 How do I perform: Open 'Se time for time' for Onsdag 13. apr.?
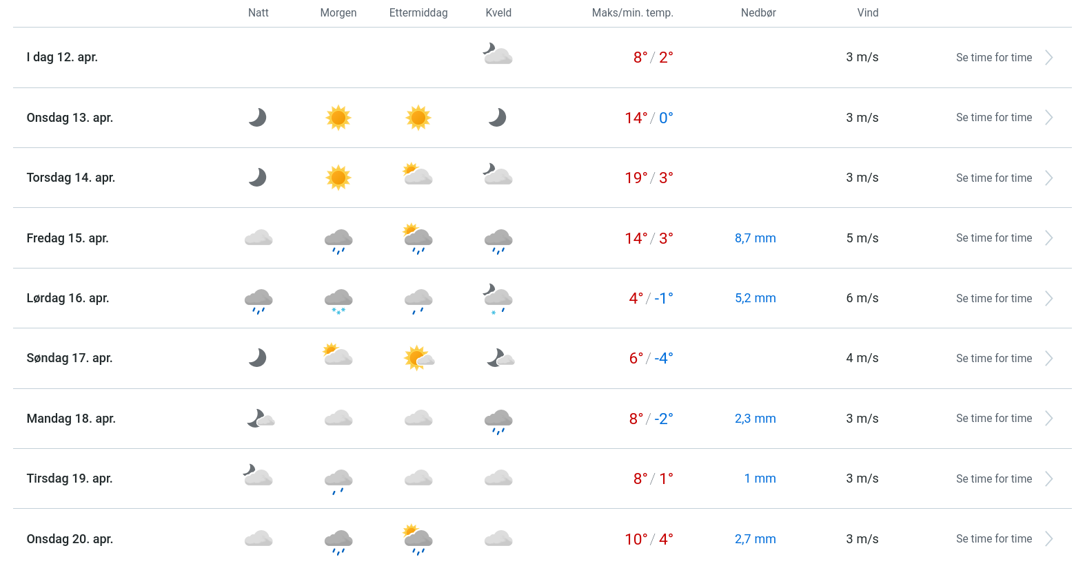pos(993,118)
